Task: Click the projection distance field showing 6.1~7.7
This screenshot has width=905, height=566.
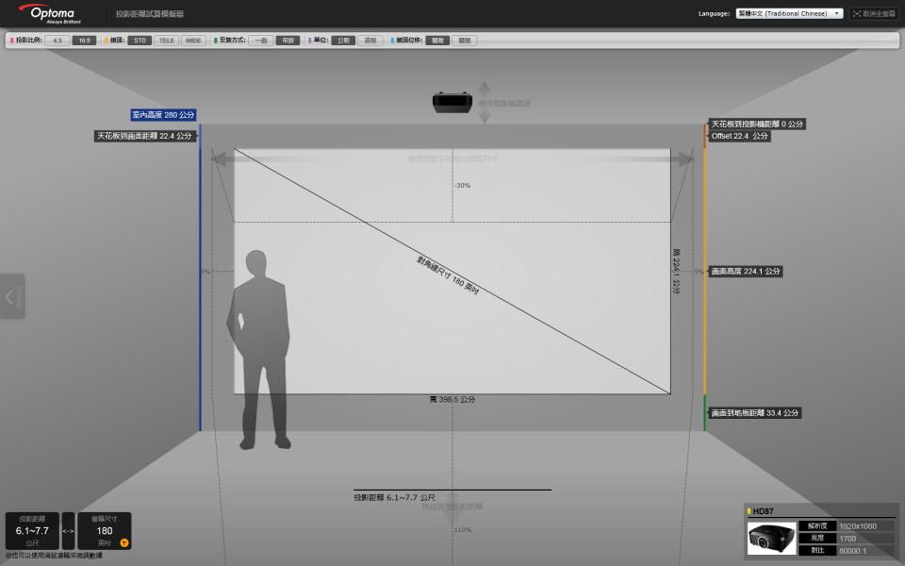Action: pyautogui.click(x=32, y=530)
